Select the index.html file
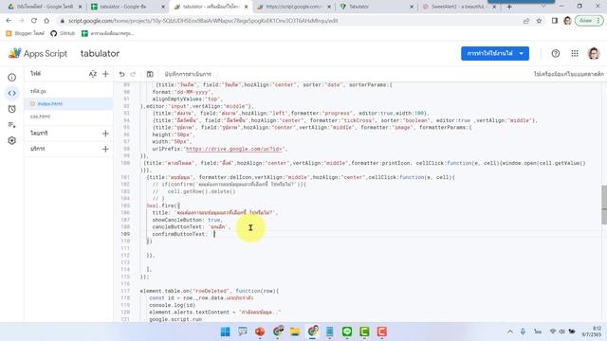 click(68, 103)
